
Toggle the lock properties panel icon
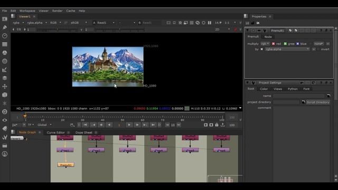[252, 23]
